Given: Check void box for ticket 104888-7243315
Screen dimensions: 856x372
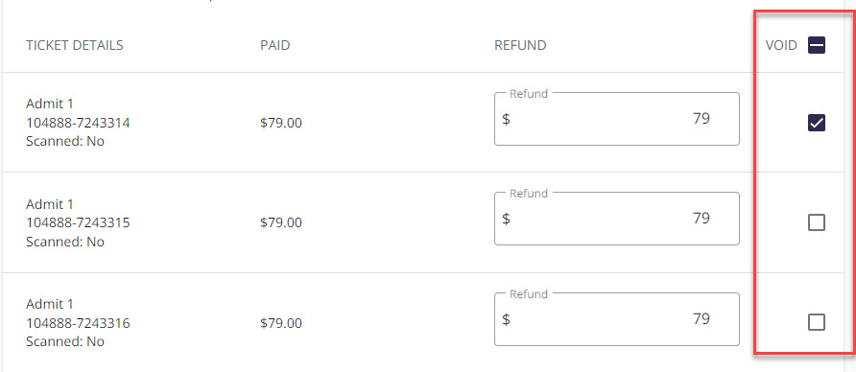Looking at the screenshot, I should (816, 222).
